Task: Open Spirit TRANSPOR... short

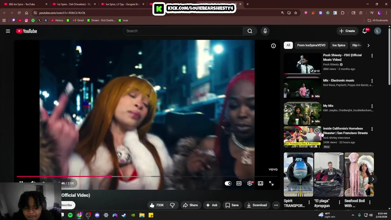Action: (298, 174)
